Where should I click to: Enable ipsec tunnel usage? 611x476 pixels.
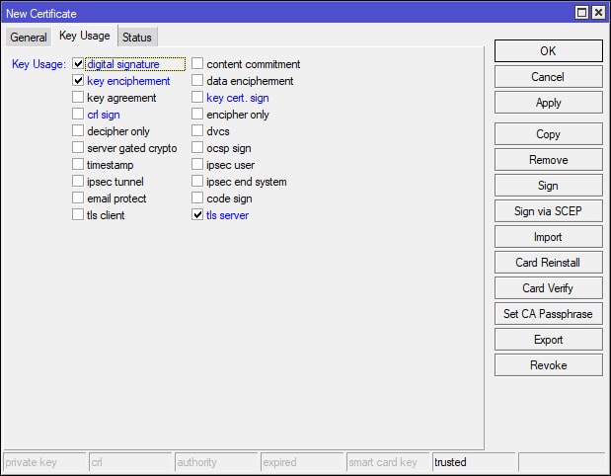[78, 181]
